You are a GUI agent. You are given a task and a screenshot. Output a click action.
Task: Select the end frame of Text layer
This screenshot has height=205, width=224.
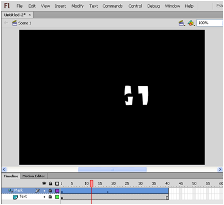[167, 197]
